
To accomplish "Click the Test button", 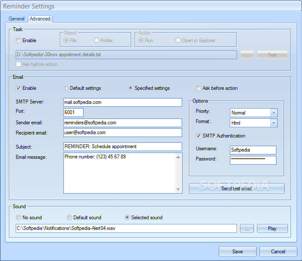I will 272,55.
